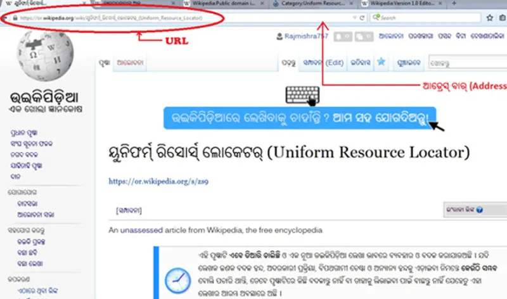Click the ଉଇକିପିଡ଼ିଆ wordmark under the globe
Screen dimensions: 507x299
[44, 98]
